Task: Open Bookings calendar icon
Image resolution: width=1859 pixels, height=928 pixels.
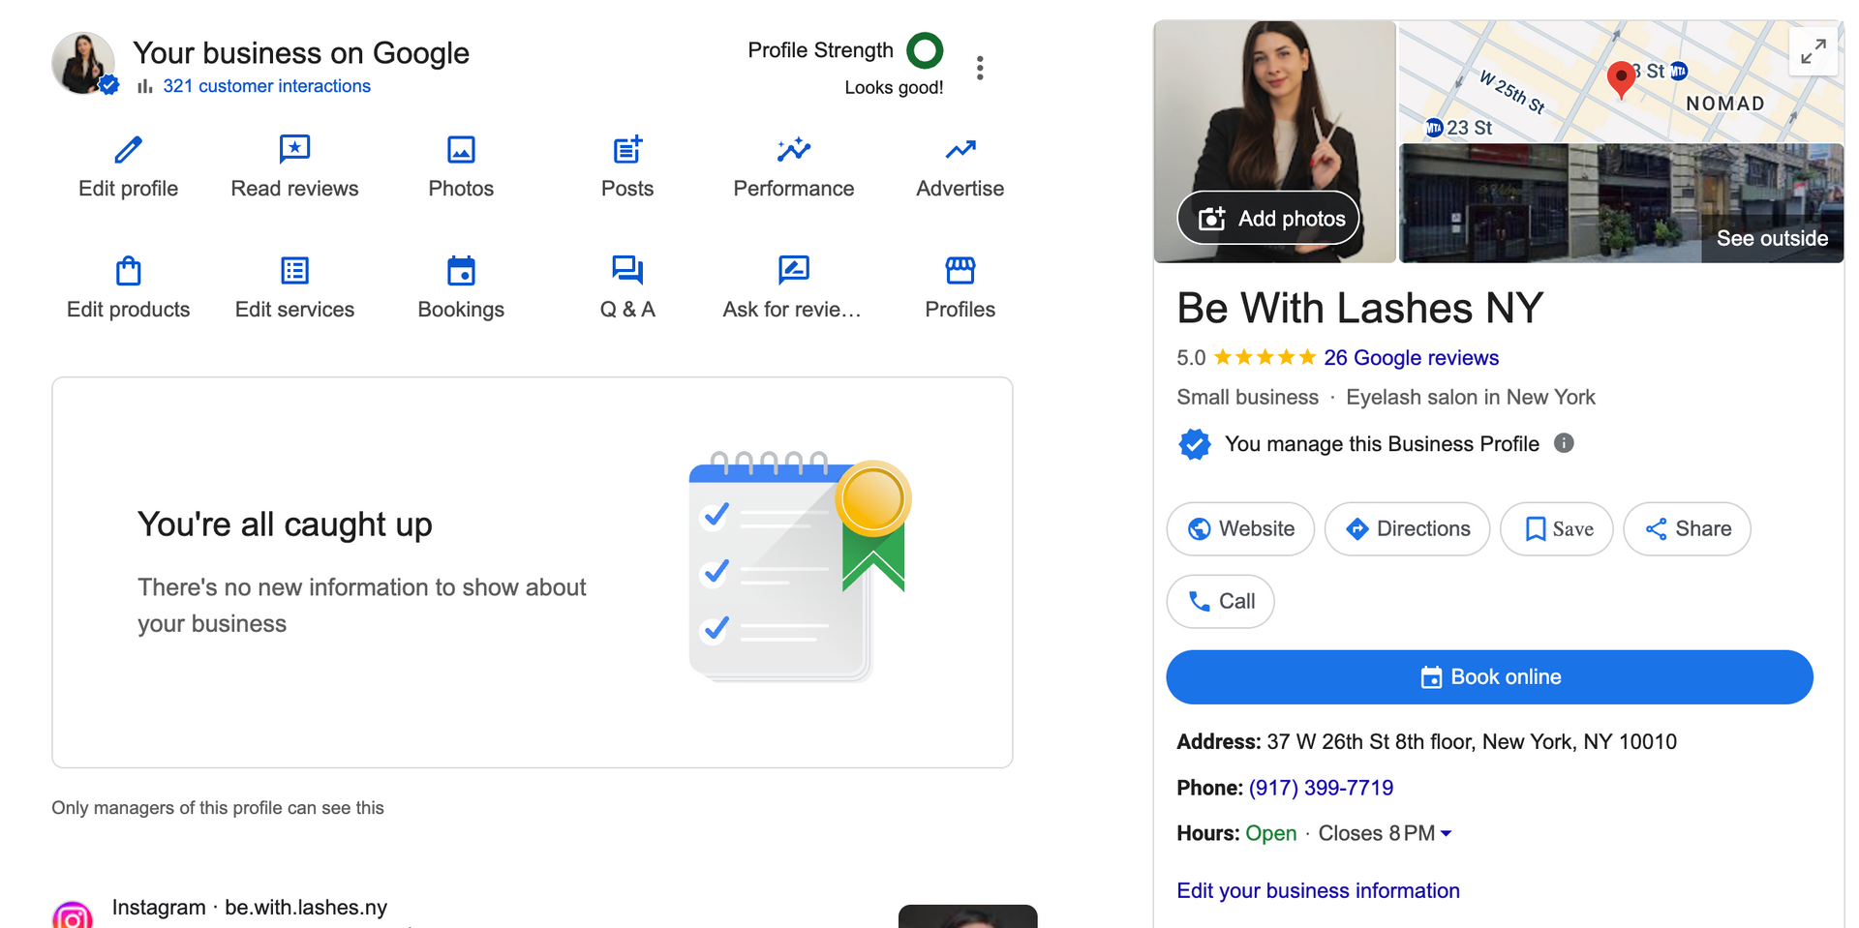Action: coord(461,271)
